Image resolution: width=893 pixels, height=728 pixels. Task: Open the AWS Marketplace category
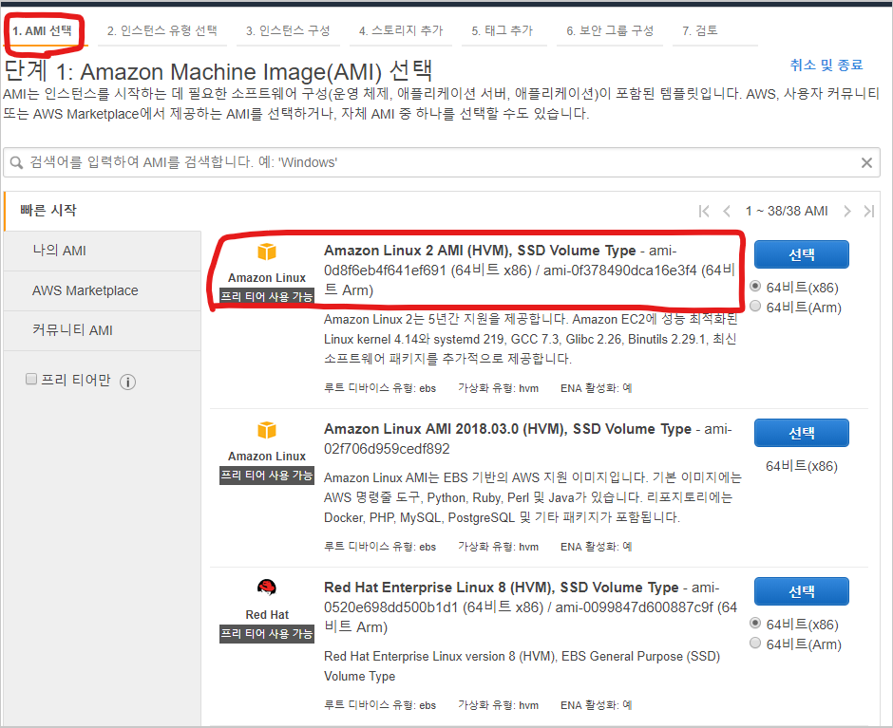(103, 290)
